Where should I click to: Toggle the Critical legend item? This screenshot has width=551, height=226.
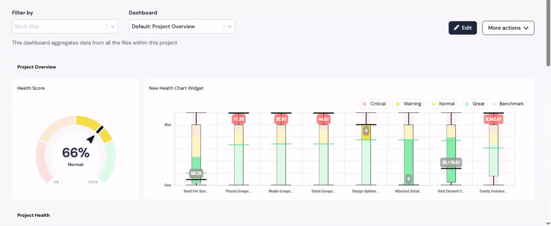point(374,104)
